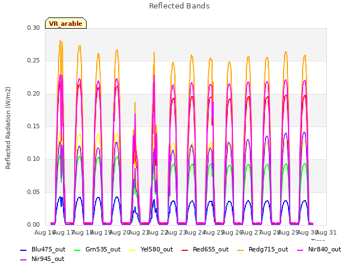Click the purple Nir945_out legend swatch
Image resolution: width=360 pixels, height=270 pixels.
click(24, 260)
